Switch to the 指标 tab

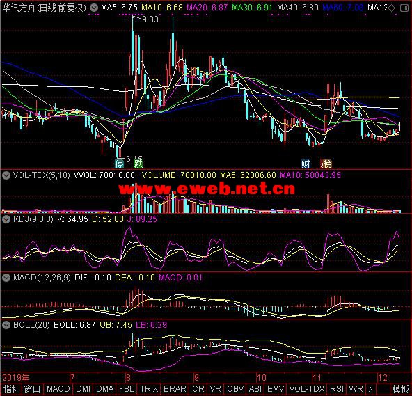pos(11,389)
